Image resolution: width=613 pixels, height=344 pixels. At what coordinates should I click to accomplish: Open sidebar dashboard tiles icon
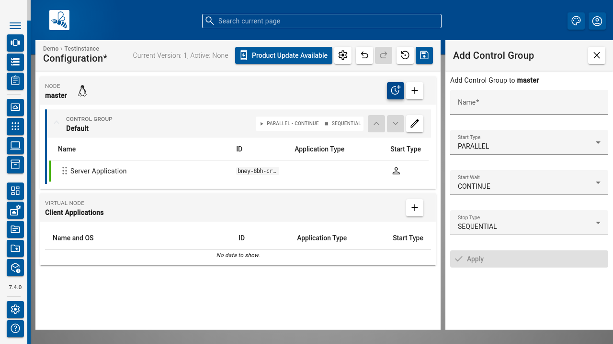(15, 191)
